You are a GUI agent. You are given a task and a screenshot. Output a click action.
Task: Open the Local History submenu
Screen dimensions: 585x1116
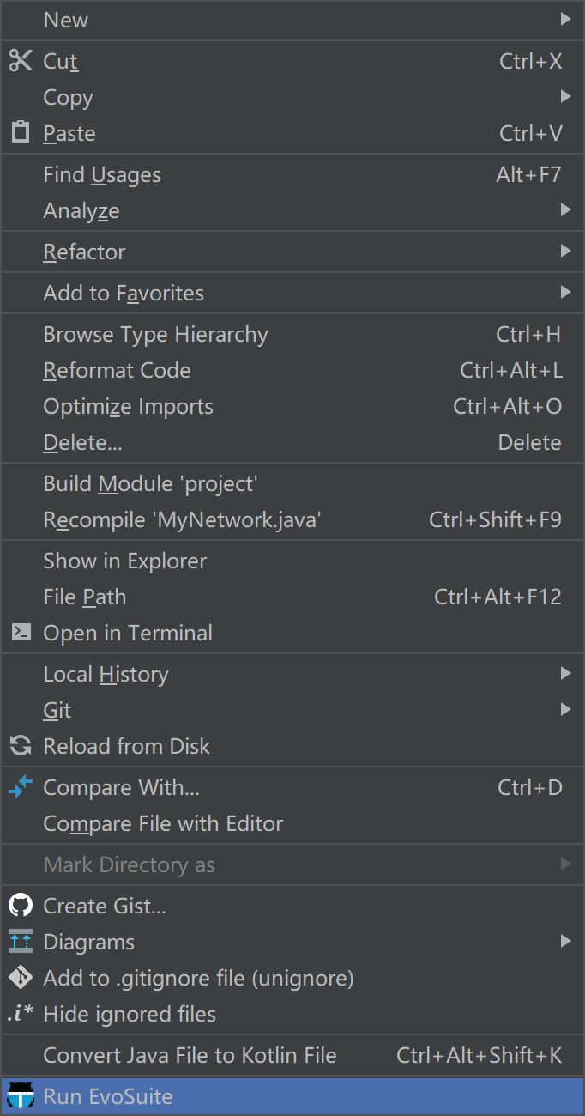point(292,674)
